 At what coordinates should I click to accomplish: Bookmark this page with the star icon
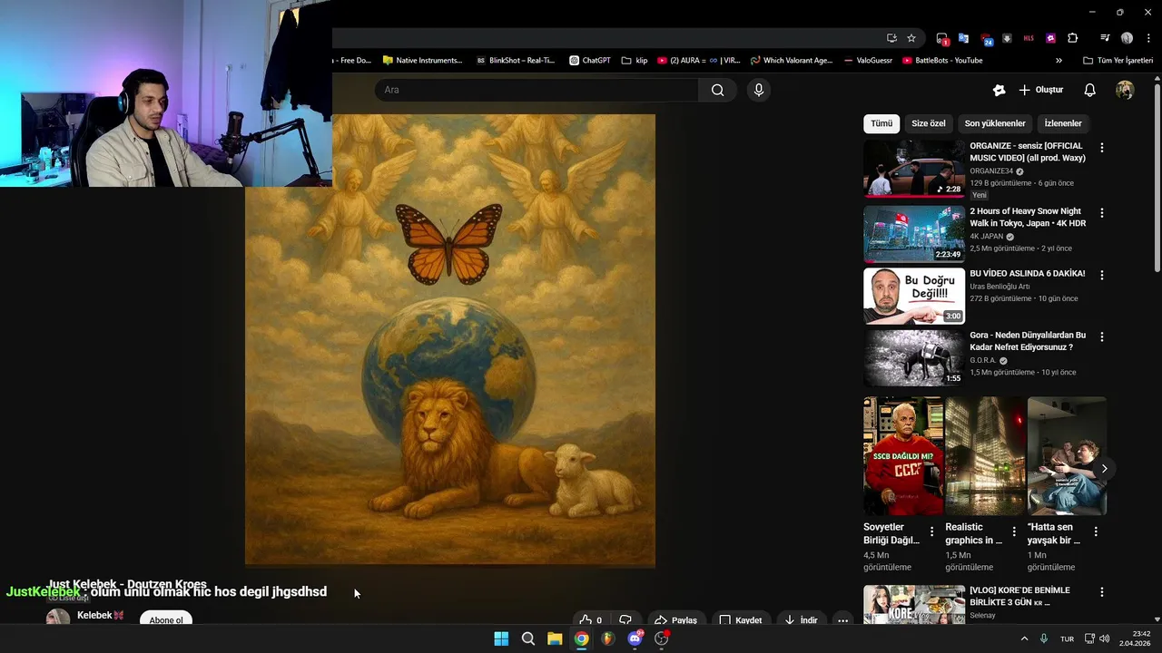point(911,38)
